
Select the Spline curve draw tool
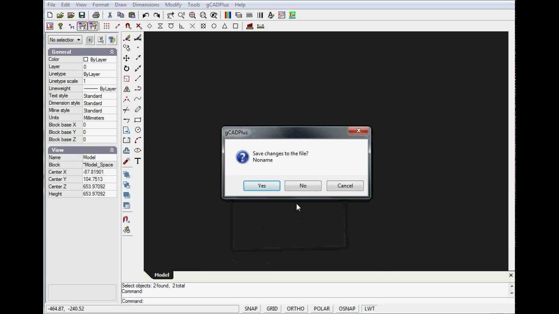pyautogui.click(x=138, y=99)
